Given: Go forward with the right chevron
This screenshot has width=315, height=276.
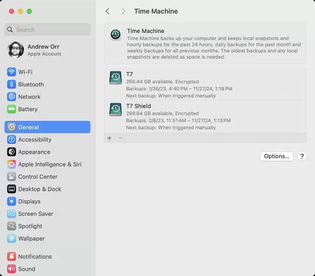Looking at the screenshot, I should (x=123, y=11).
